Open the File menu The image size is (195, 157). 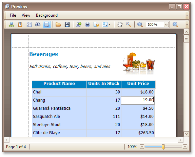(x=13, y=15)
